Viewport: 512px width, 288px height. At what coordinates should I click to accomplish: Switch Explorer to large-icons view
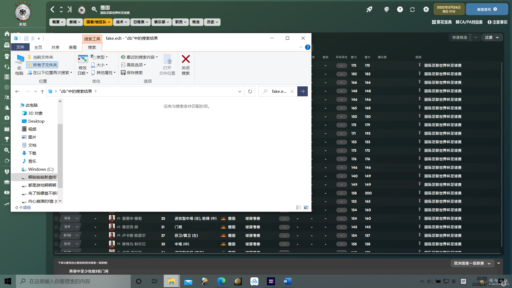306,207
